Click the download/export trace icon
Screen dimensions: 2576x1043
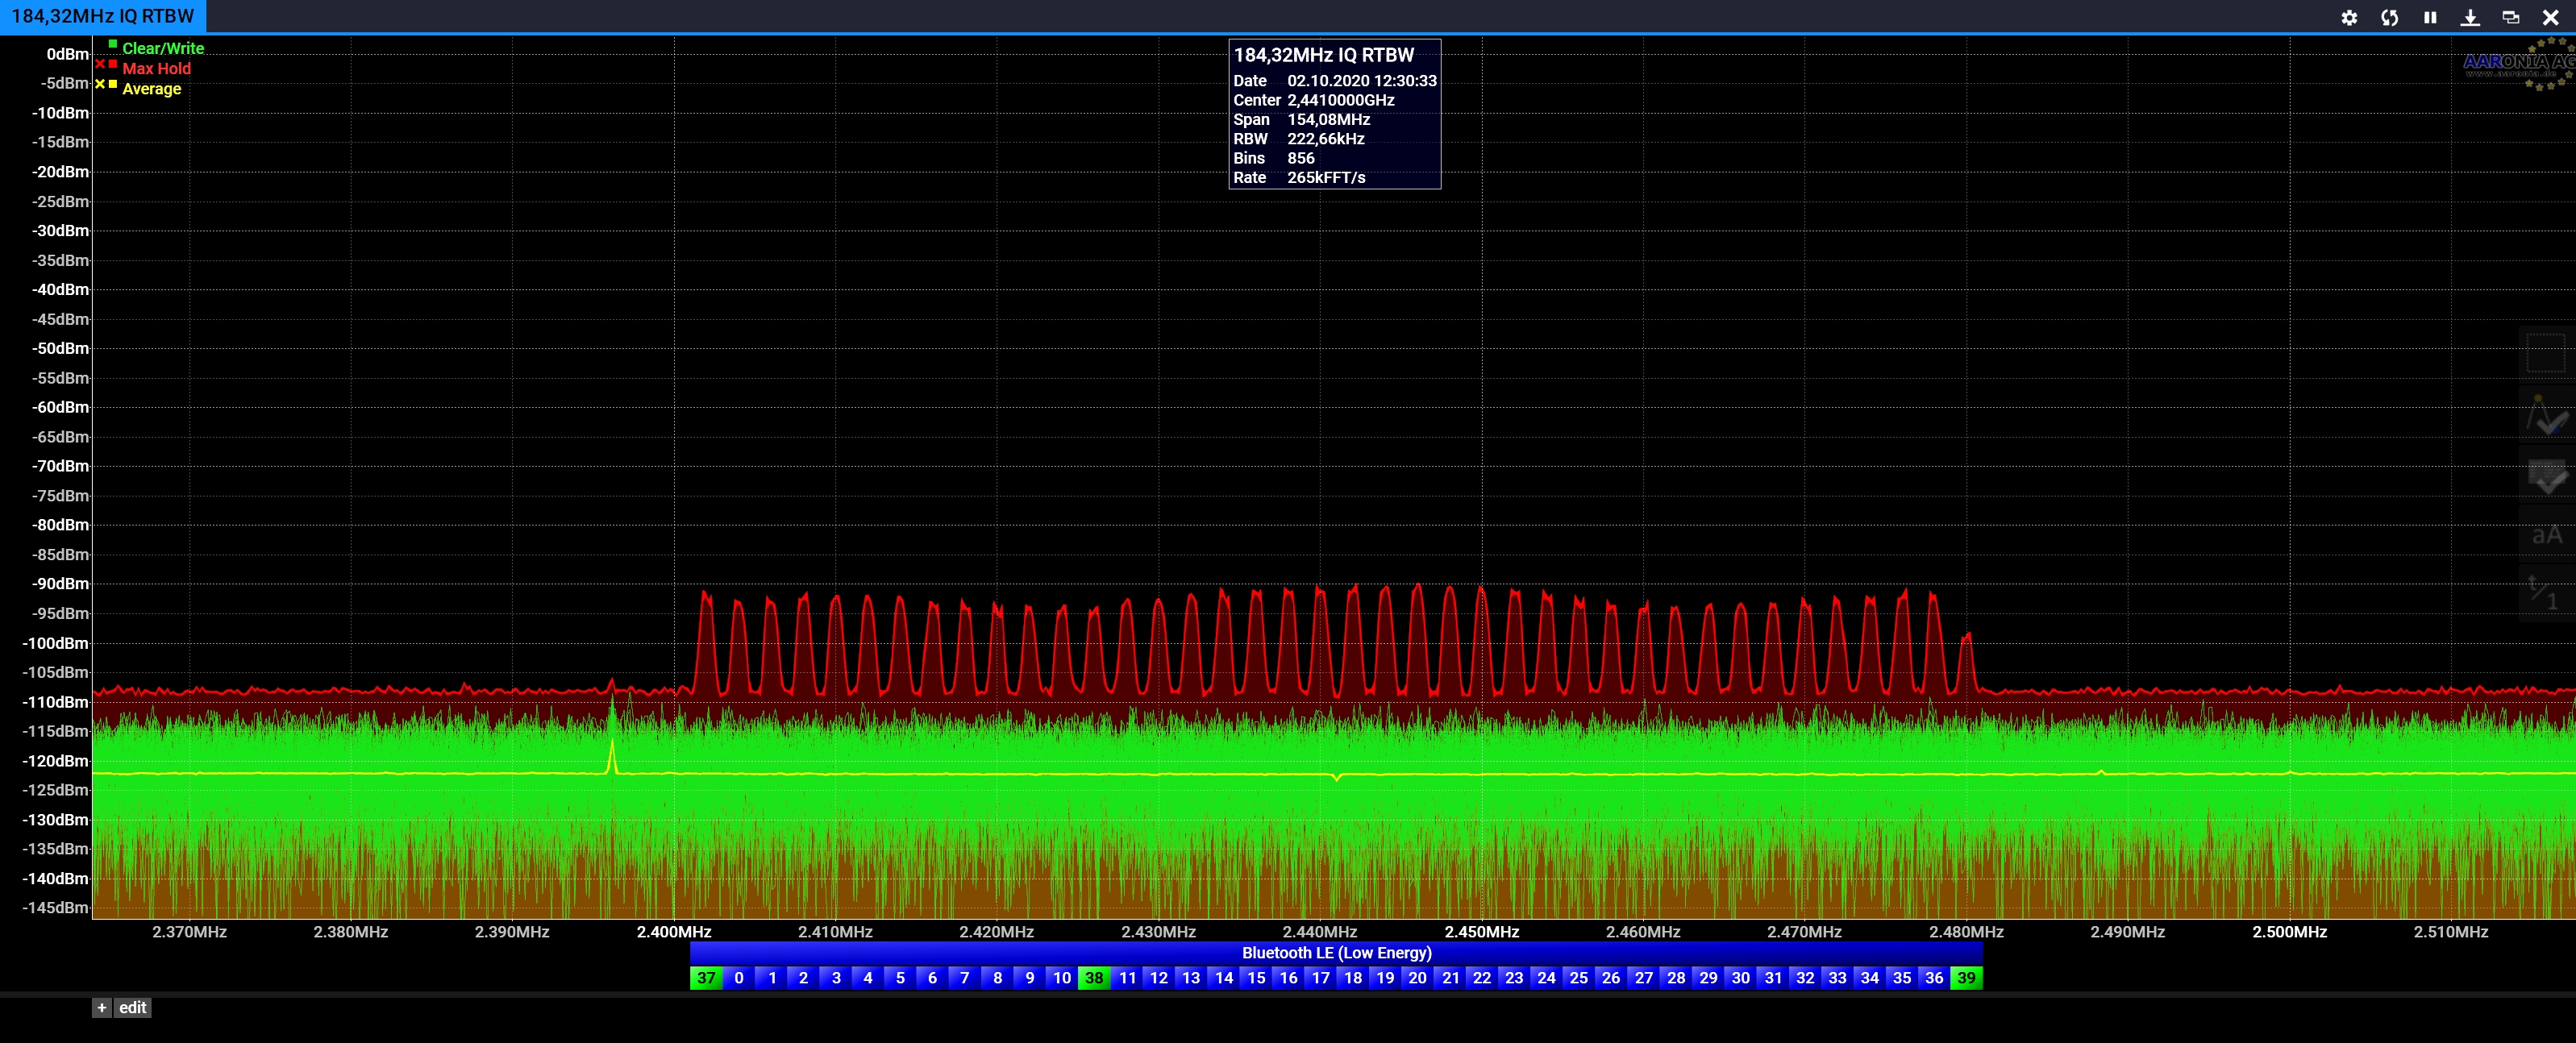pyautogui.click(x=2470, y=17)
